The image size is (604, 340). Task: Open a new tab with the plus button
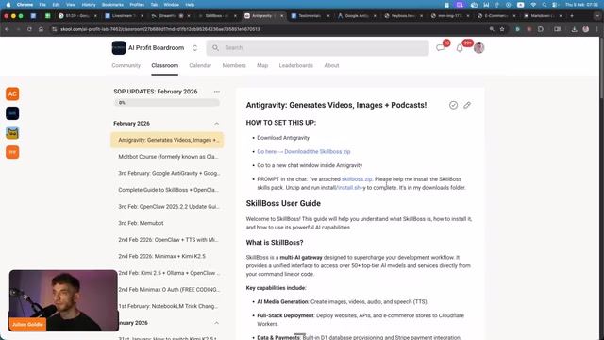point(572,16)
